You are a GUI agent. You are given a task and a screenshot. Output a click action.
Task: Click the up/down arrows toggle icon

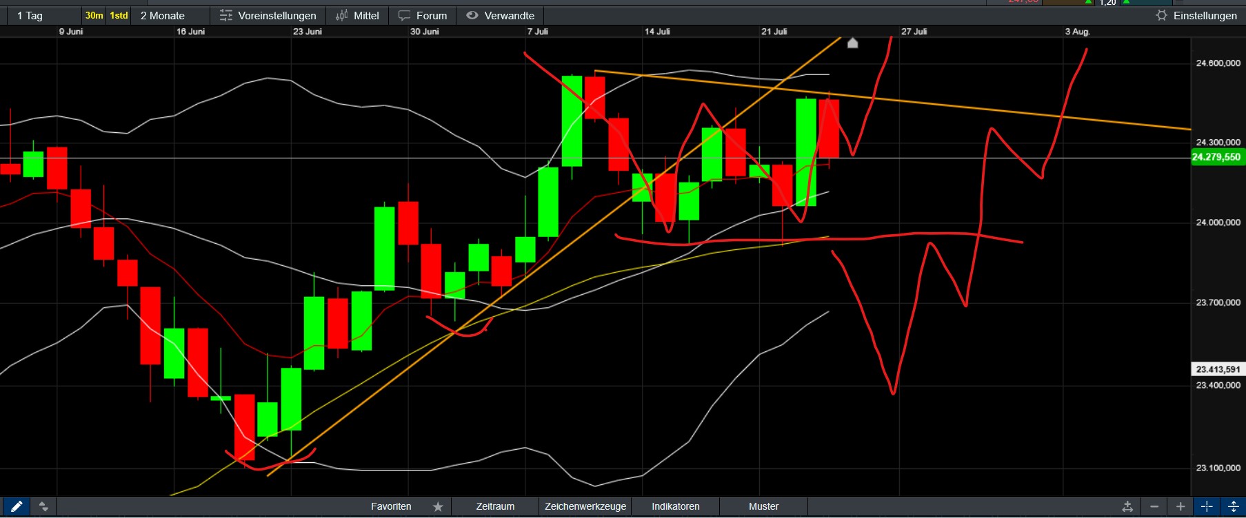point(43,507)
